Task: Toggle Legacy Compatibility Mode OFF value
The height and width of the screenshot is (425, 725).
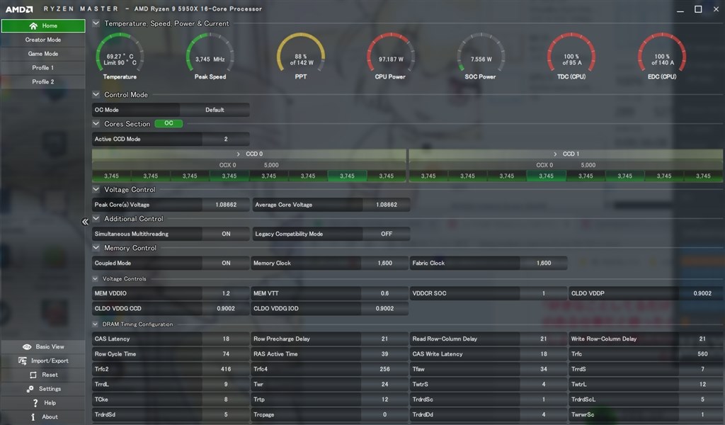Action: click(387, 234)
